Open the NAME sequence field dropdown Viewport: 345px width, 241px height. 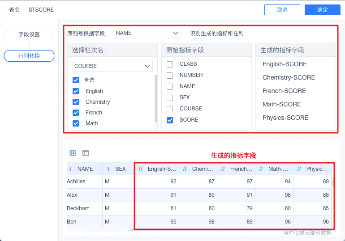tap(147, 33)
